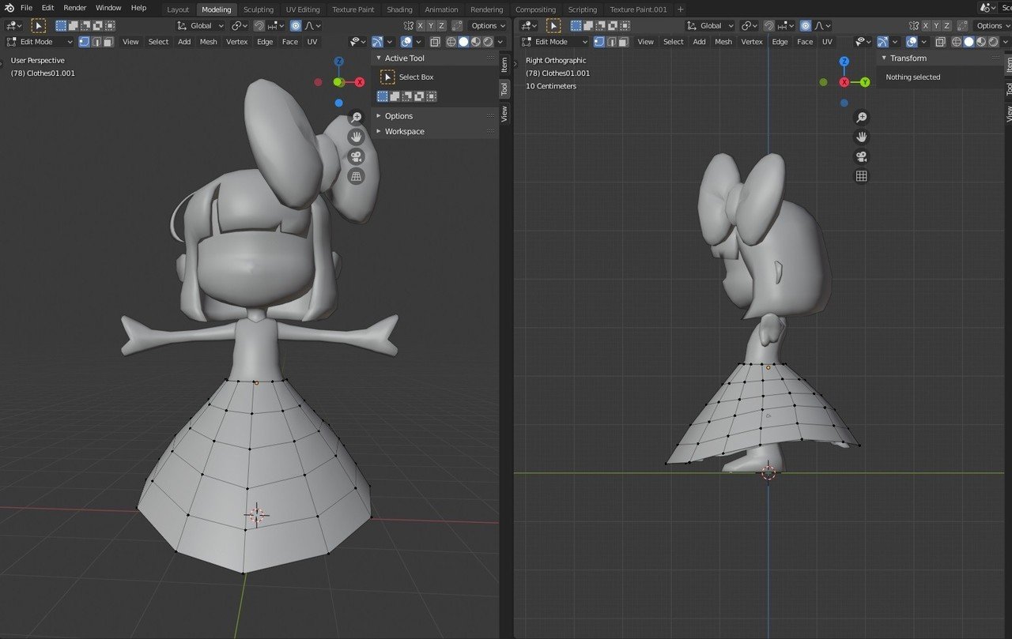Add a new workspace with plus button
Viewport: 1012px width, 639px height.
[x=681, y=9]
